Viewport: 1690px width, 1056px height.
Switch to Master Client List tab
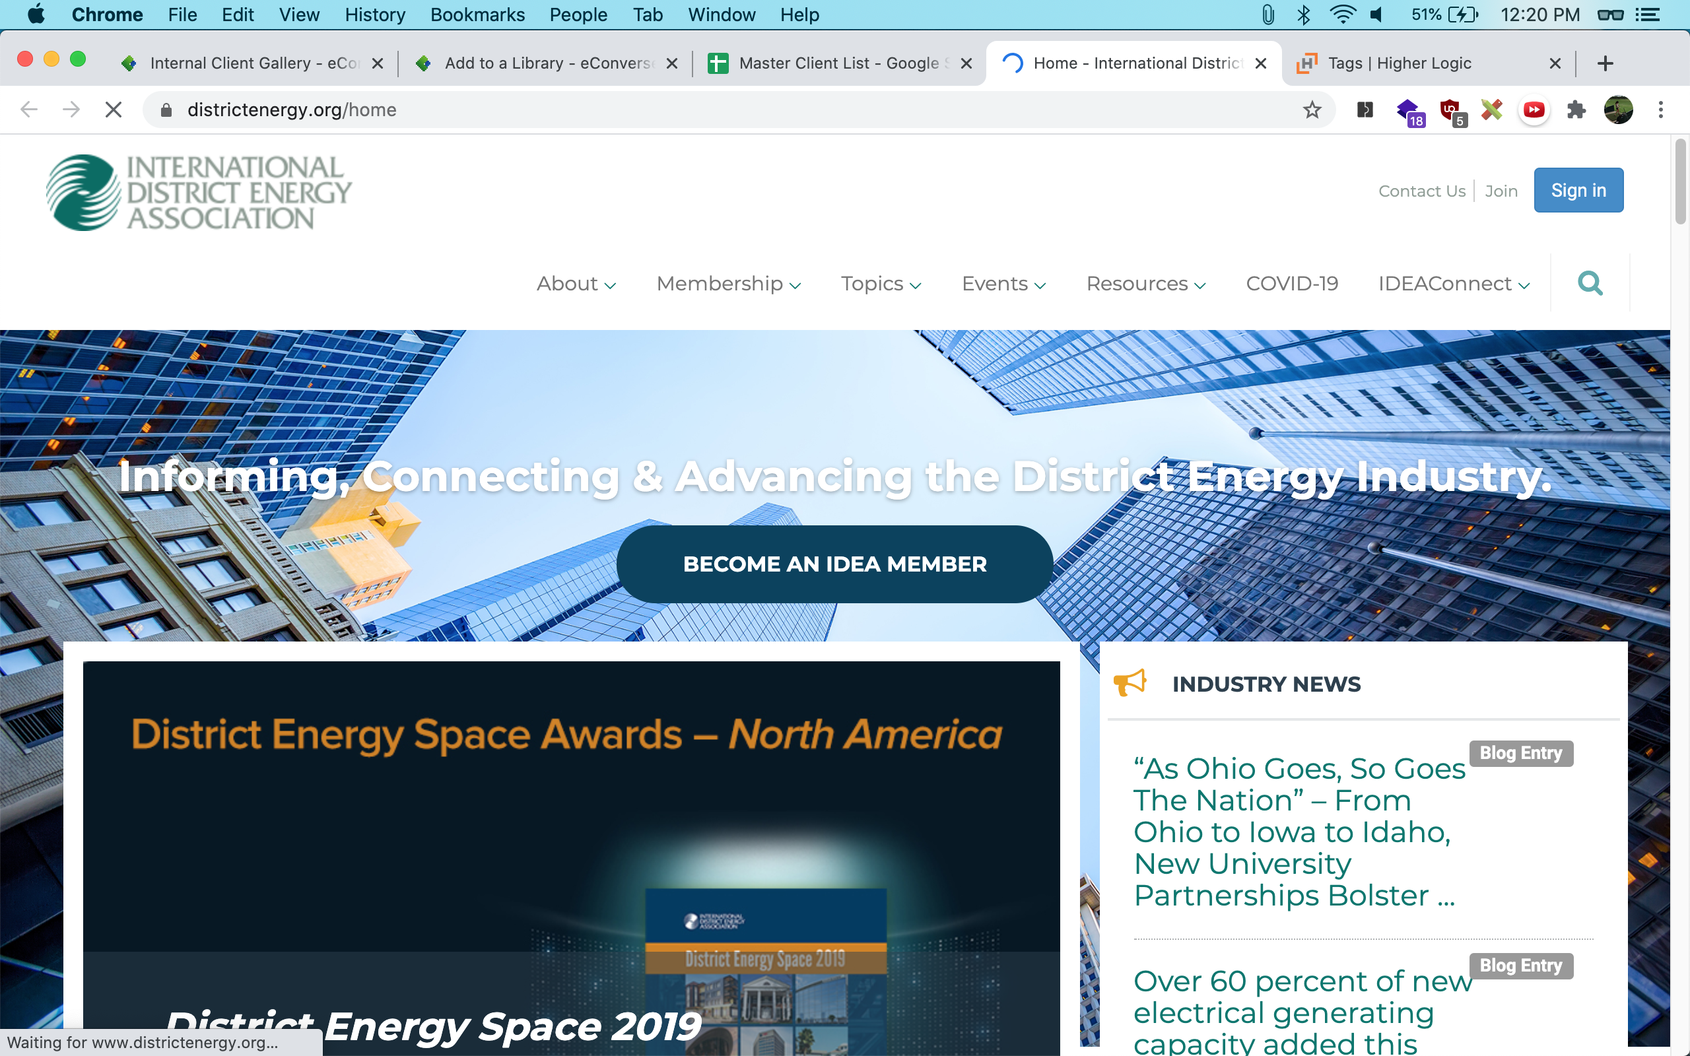pyautogui.click(x=838, y=63)
